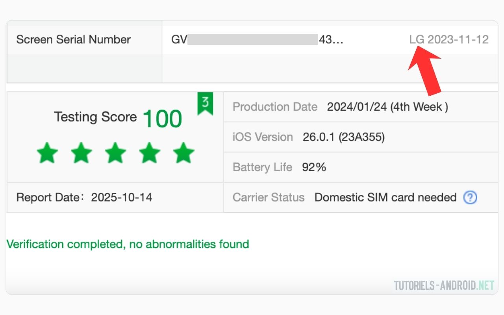
Task: Click the Battery Life 92% value
Action: [x=314, y=167]
